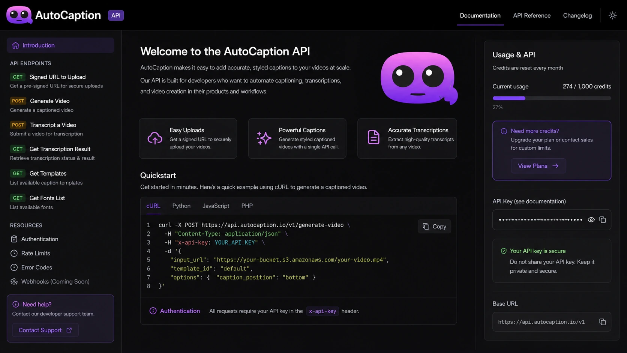Viewport: 627px width, 353px height.
Task: Open the Changelog tab
Action: coord(577,15)
